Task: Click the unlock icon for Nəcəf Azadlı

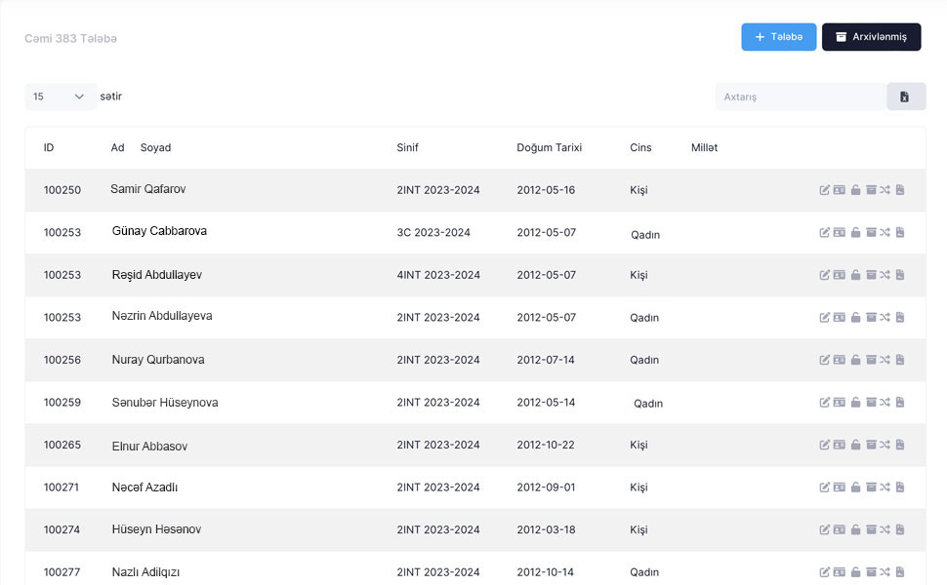Action: click(x=855, y=487)
